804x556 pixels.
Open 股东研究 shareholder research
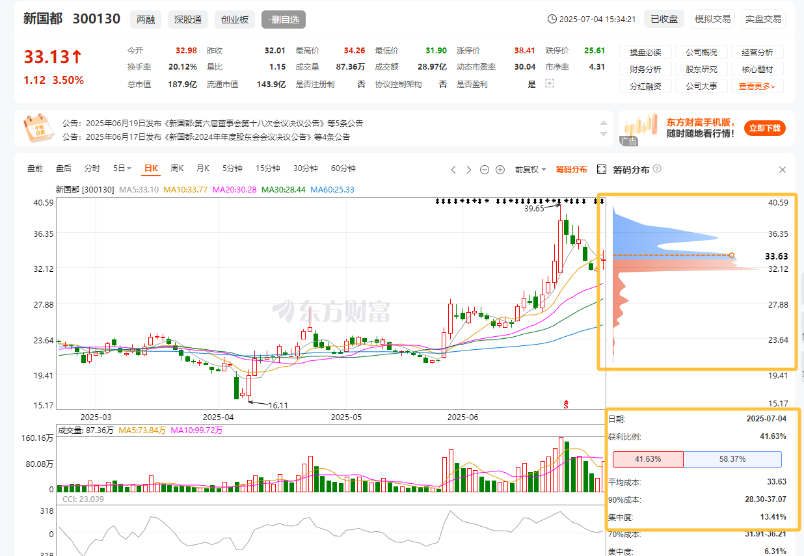[x=701, y=70]
